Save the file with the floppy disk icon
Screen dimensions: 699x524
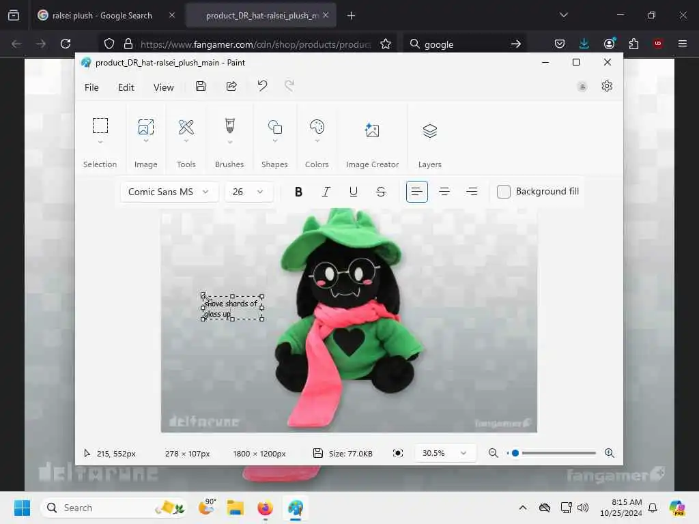(x=201, y=86)
